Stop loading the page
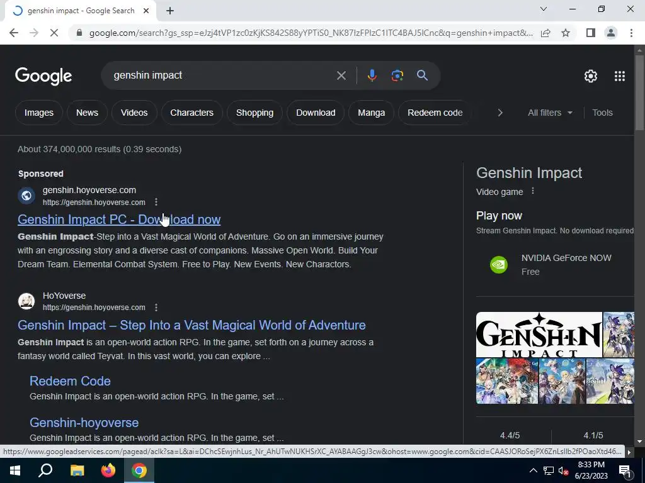The image size is (645, 483). click(54, 33)
